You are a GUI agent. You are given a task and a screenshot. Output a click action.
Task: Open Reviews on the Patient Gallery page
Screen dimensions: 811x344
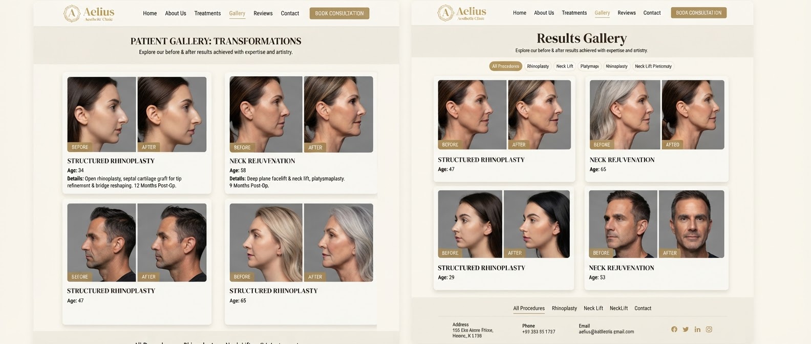pyautogui.click(x=263, y=13)
